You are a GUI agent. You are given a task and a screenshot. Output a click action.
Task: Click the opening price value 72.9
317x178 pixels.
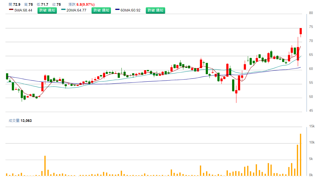(x=17, y=4)
